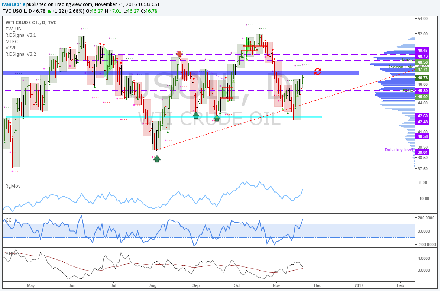Select the -200.0000 CCI axis value

[426, 245]
